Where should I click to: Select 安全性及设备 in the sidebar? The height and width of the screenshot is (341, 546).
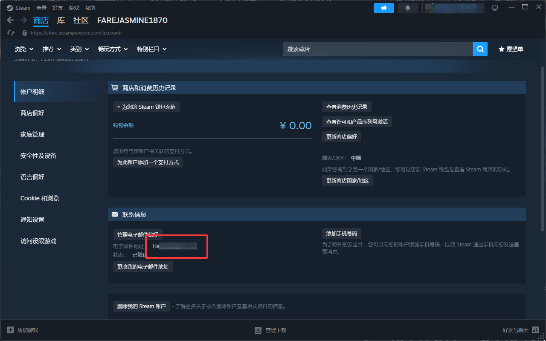pos(38,156)
